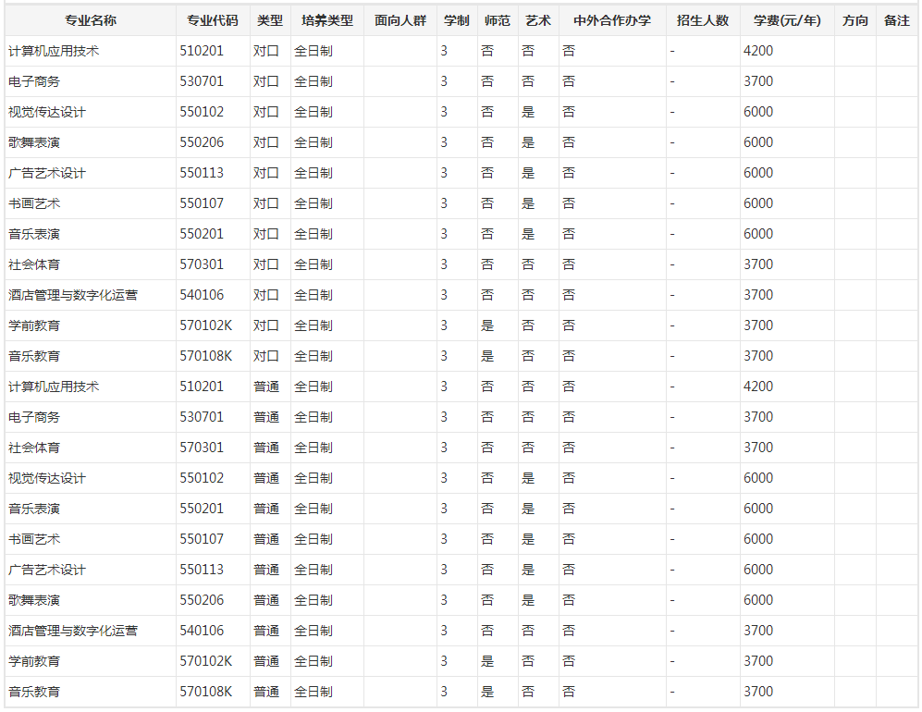This screenshot has width=922, height=712.
Task: Select 计算机应用技术 in the first 对口 row
Action: tap(54, 51)
